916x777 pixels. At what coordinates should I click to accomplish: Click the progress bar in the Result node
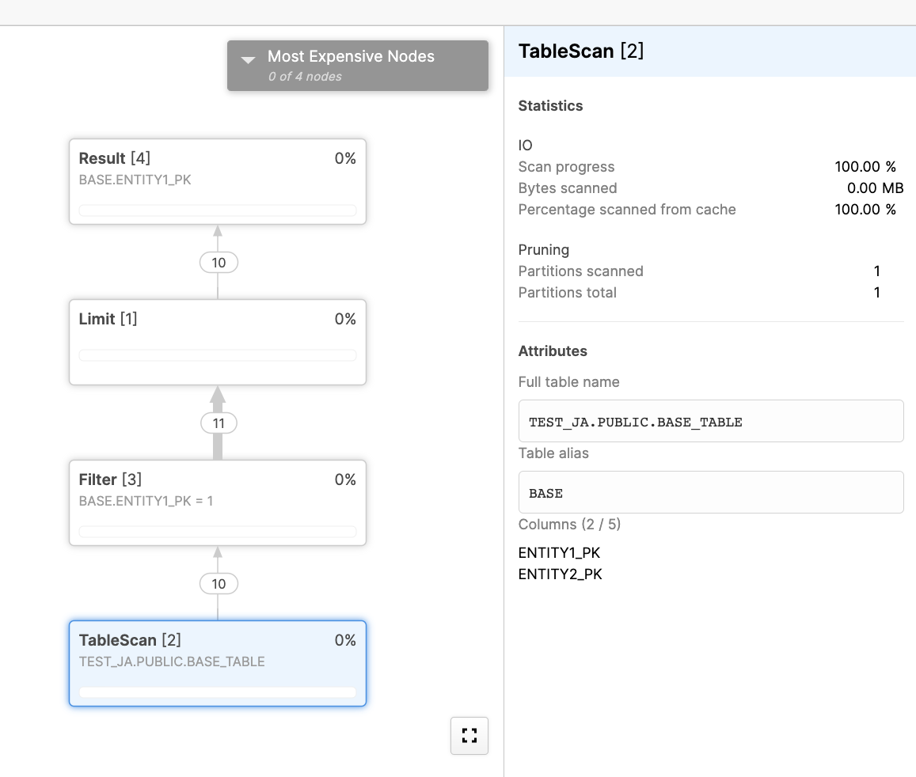pyautogui.click(x=217, y=211)
